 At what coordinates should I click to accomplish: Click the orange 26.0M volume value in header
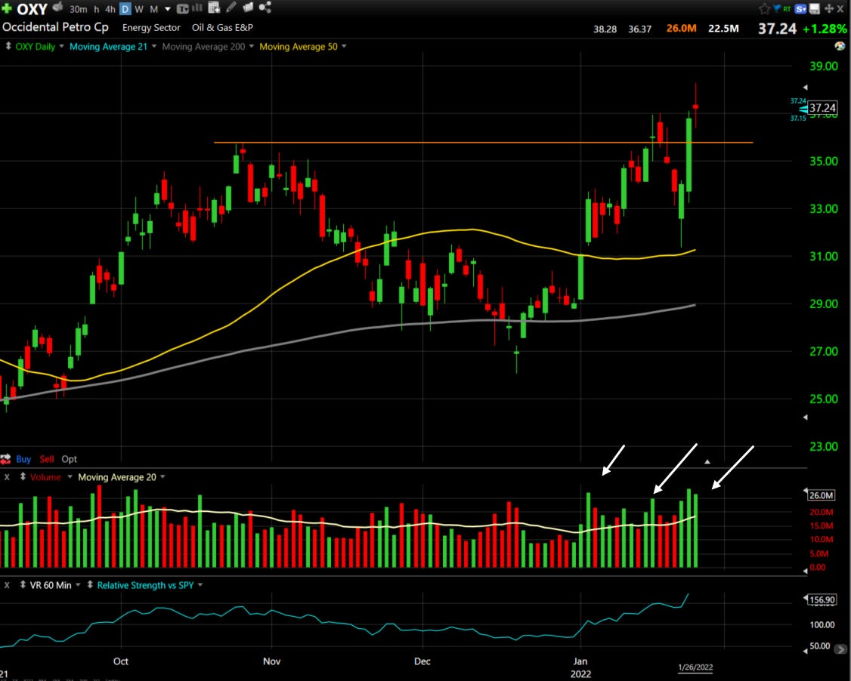tap(681, 28)
